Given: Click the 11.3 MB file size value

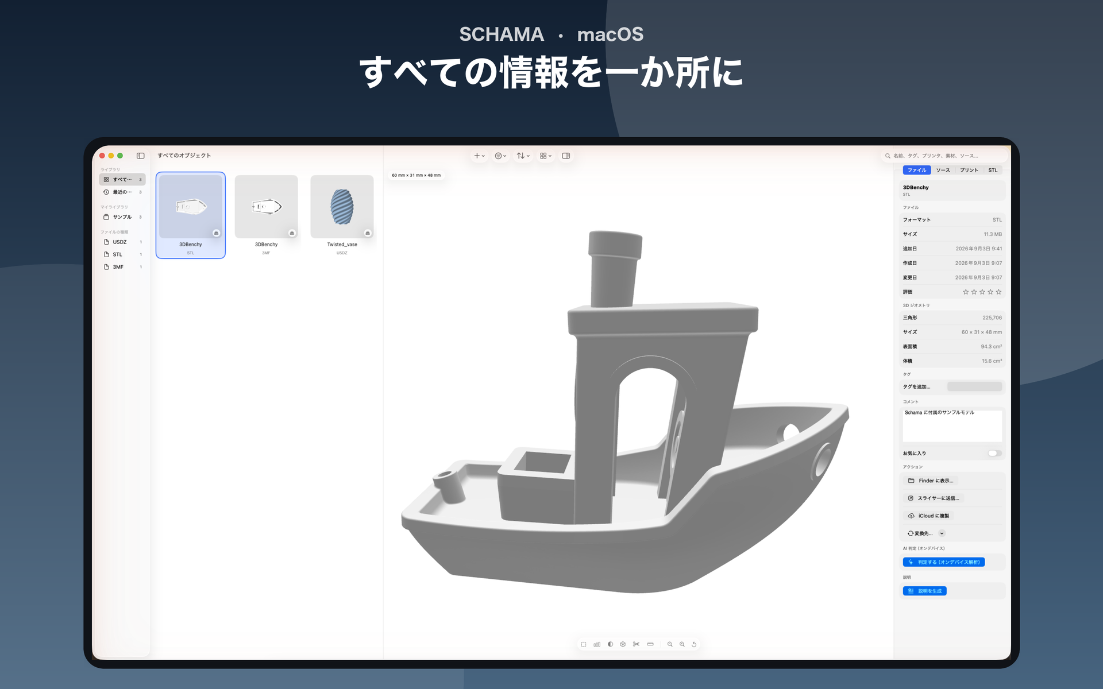Looking at the screenshot, I should 993,234.
